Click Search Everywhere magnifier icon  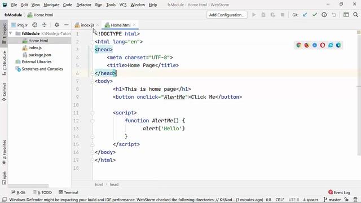tap(356, 15)
